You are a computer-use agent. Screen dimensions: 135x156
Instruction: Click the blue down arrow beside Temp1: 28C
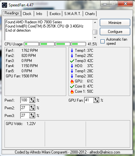[x=72, y=71]
